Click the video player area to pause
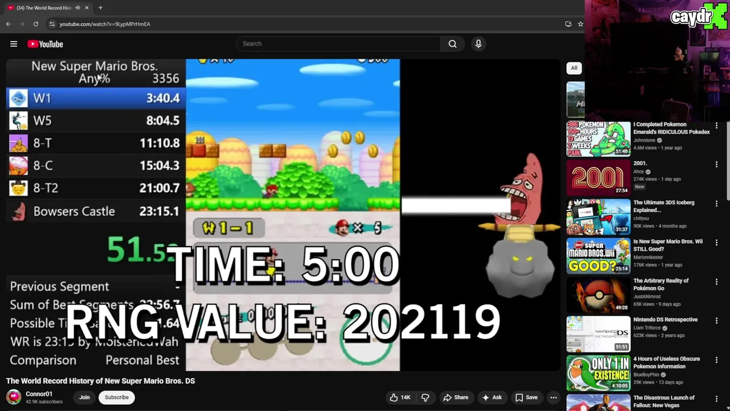 point(283,215)
